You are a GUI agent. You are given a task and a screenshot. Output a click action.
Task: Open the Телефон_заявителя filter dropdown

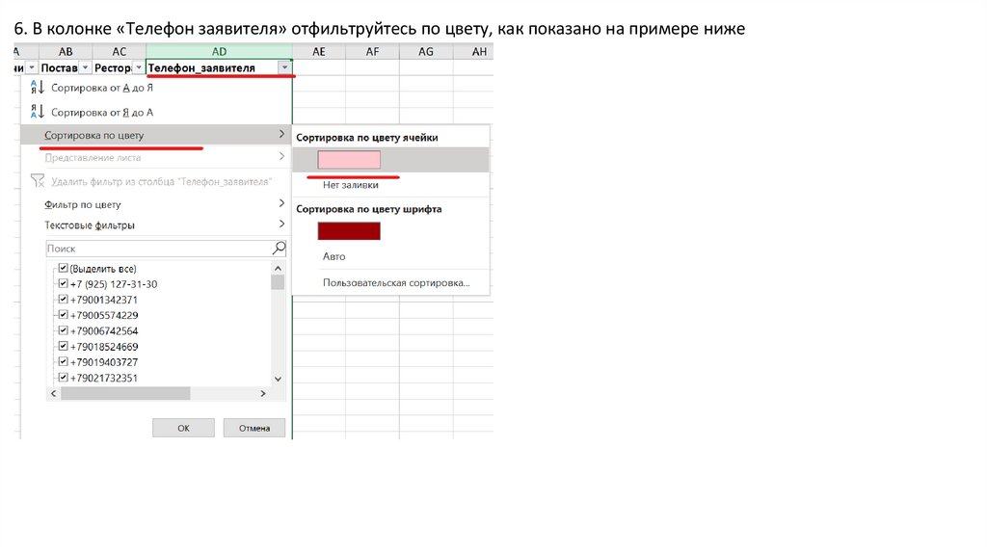click(x=284, y=67)
